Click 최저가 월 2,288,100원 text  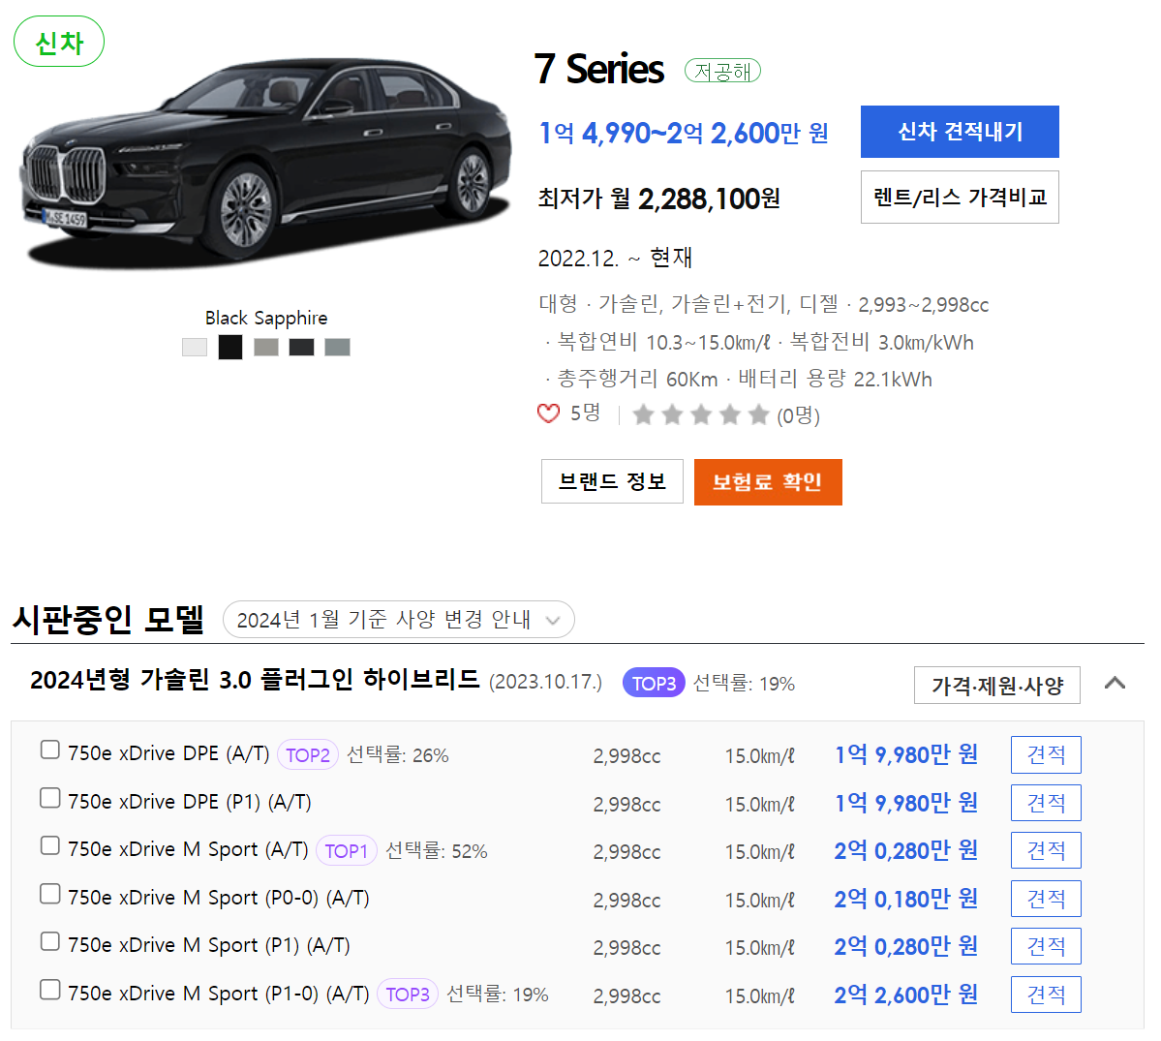(658, 199)
